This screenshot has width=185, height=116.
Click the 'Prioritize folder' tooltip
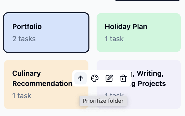coord(103,101)
